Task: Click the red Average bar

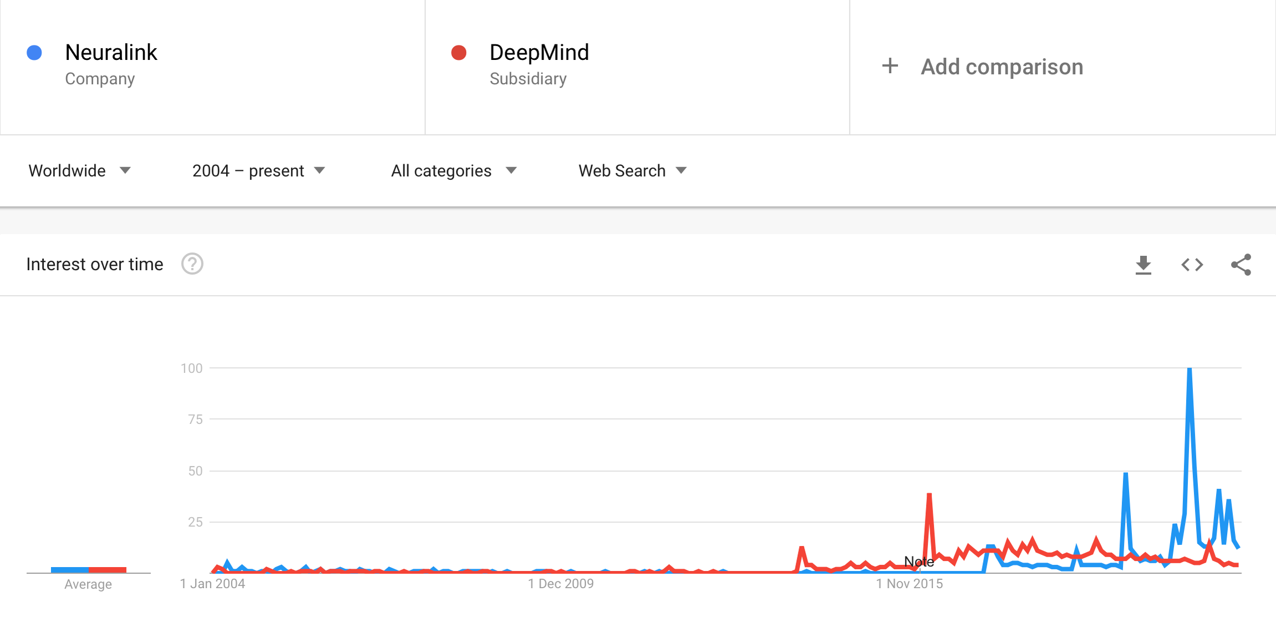Action: point(108,570)
